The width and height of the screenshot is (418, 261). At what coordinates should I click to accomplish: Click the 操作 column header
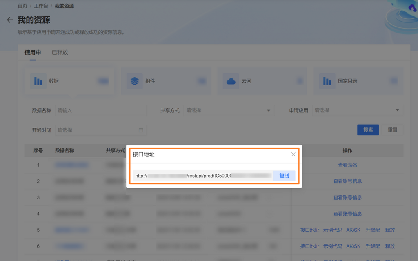tap(347, 151)
